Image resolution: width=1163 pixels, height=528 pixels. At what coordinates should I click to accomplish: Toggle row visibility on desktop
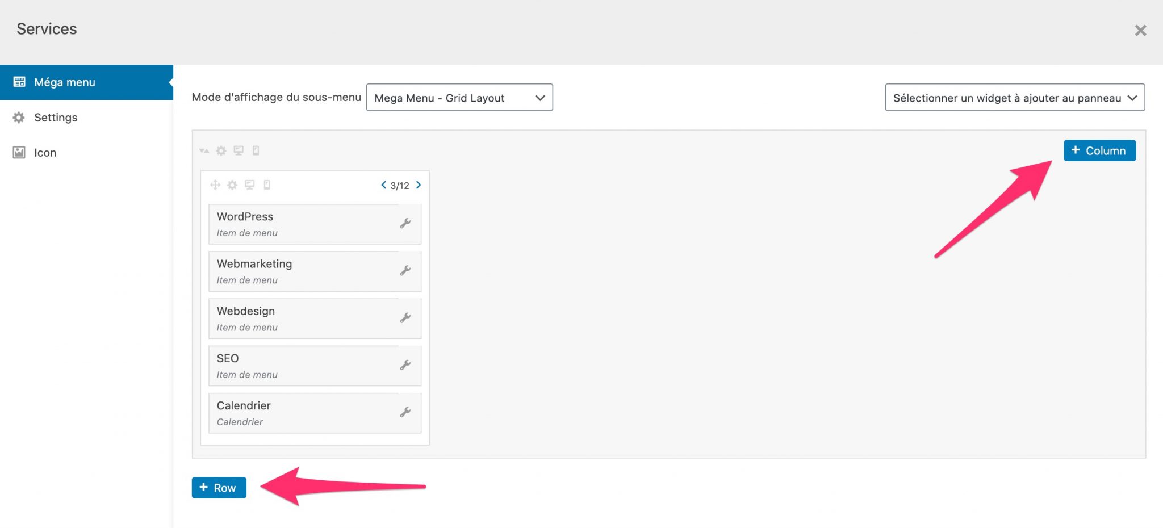point(239,151)
